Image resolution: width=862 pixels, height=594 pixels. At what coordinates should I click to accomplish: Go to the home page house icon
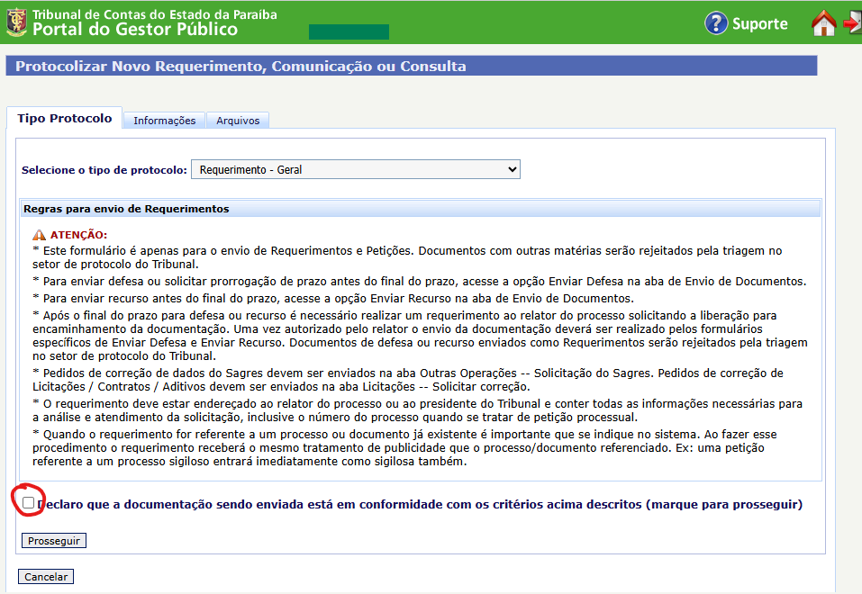point(823,23)
